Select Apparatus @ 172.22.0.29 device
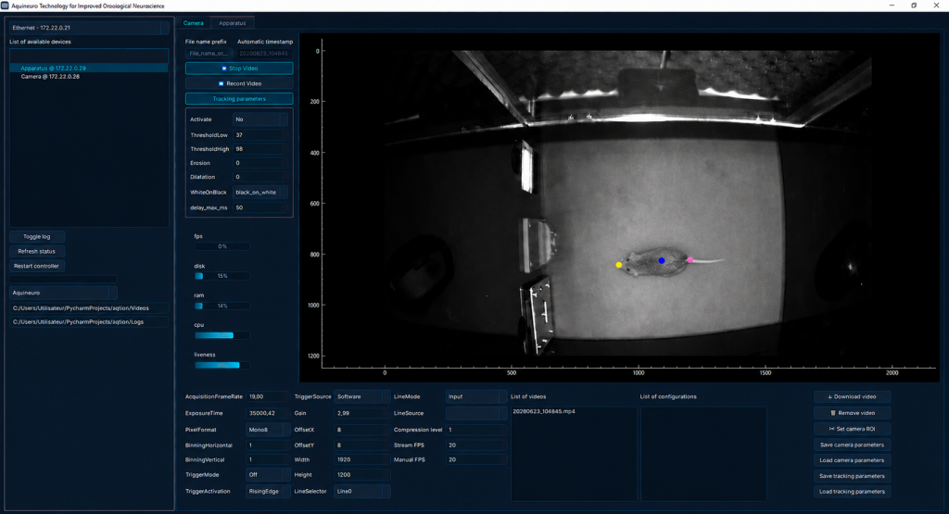Image resolution: width=949 pixels, height=514 pixels. click(88, 69)
